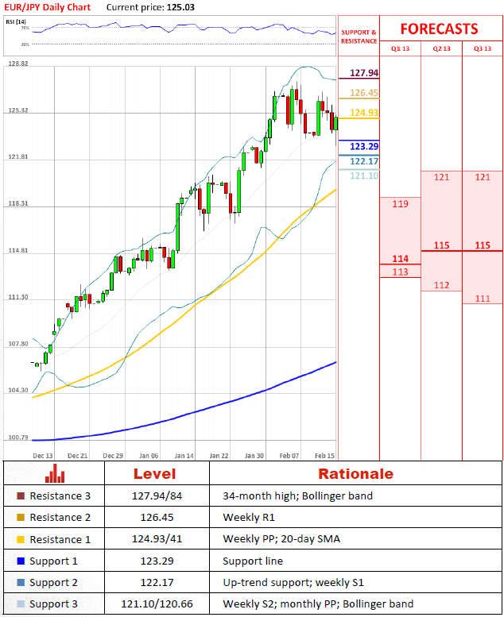Click the Feb 07 date axis label
504x617 pixels.
click(289, 456)
